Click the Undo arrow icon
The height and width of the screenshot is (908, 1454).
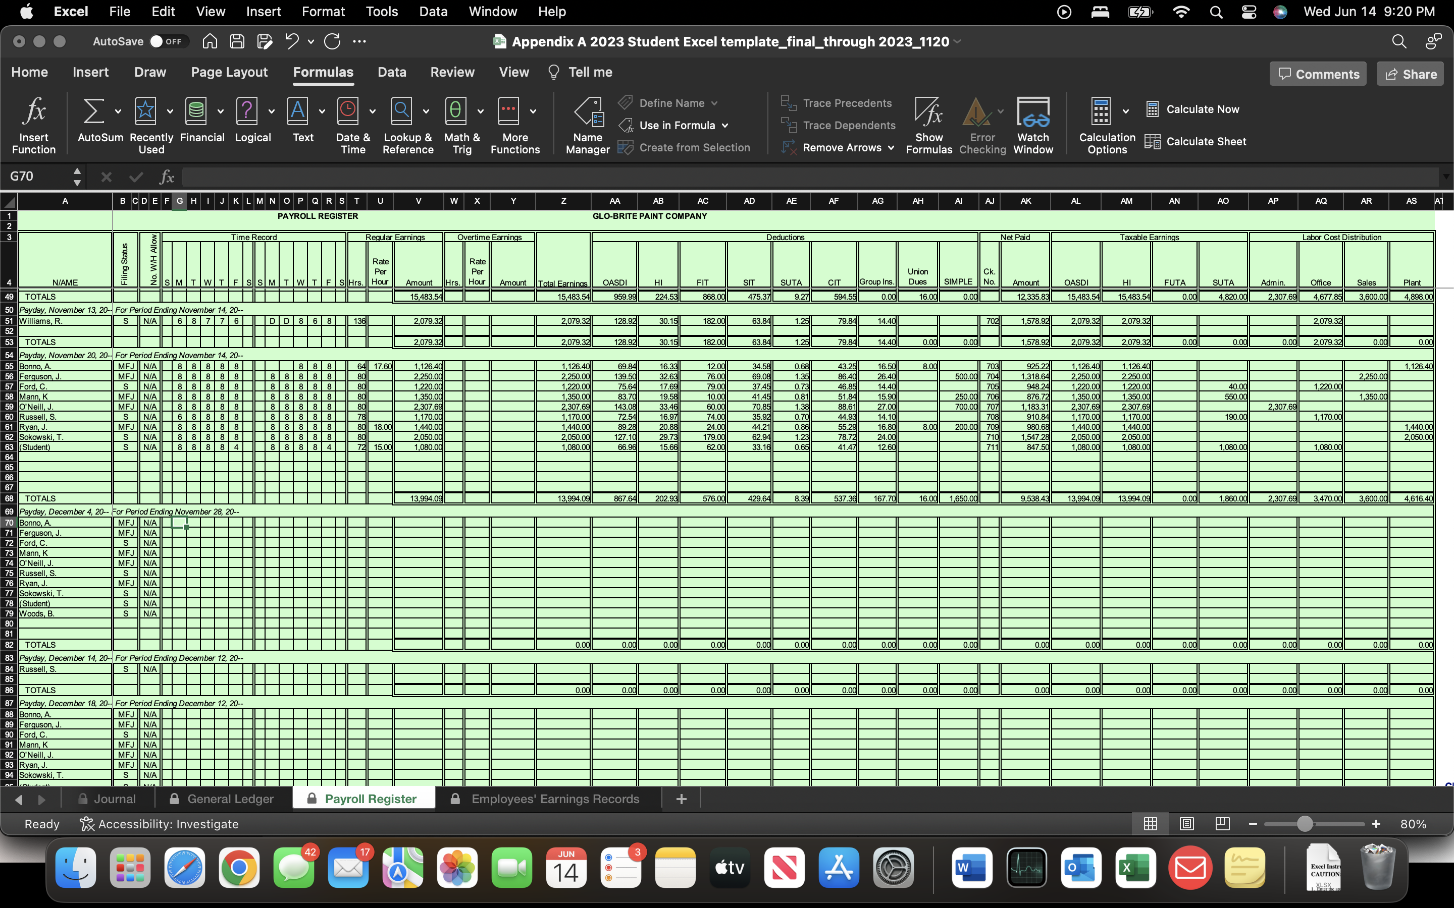[292, 41]
